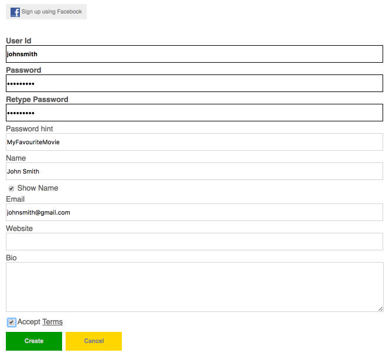Click the Facebook logo icon
Image resolution: width=389 pixels, height=353 pixels.
15,12
